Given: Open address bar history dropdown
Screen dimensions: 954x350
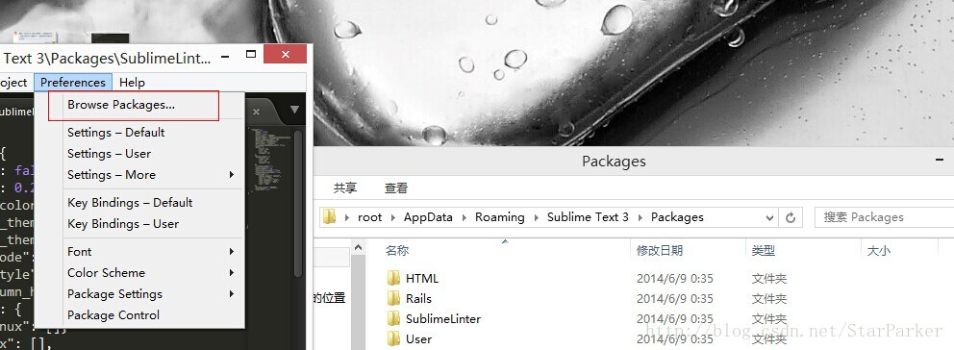Looking at the screenshot, I should 769,217.
